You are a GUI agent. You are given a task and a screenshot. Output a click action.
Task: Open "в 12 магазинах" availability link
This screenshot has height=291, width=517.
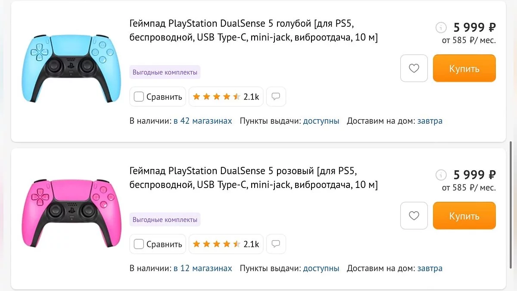[202, 268]
